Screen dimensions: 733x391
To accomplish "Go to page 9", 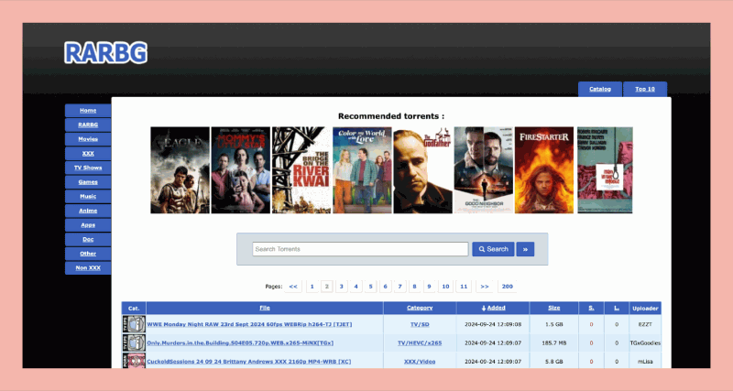I will (x=429, y=287).
